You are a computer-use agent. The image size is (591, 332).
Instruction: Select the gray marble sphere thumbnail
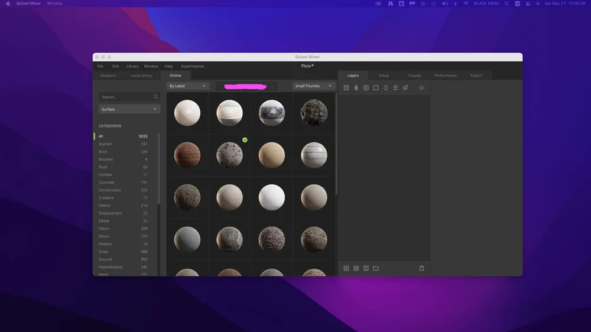(x=272, y=113)
